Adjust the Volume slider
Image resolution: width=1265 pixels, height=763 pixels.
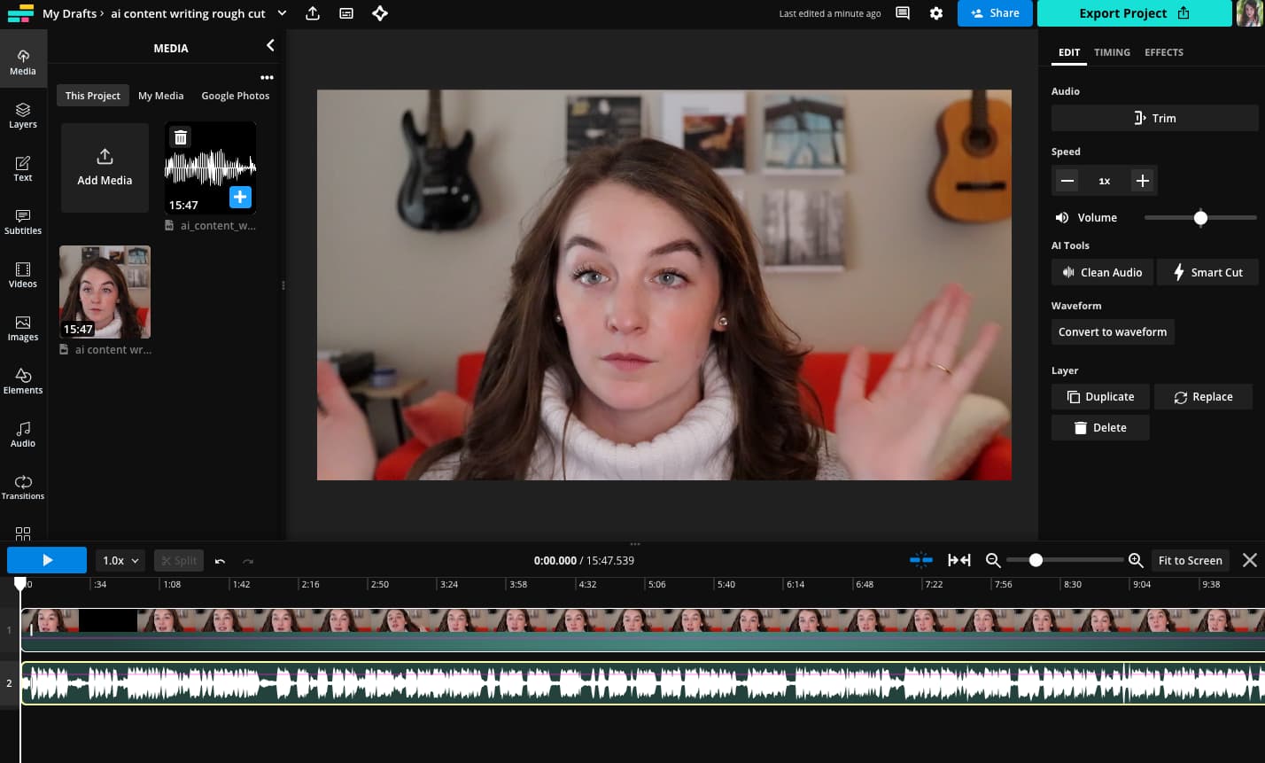(1200, 217)
